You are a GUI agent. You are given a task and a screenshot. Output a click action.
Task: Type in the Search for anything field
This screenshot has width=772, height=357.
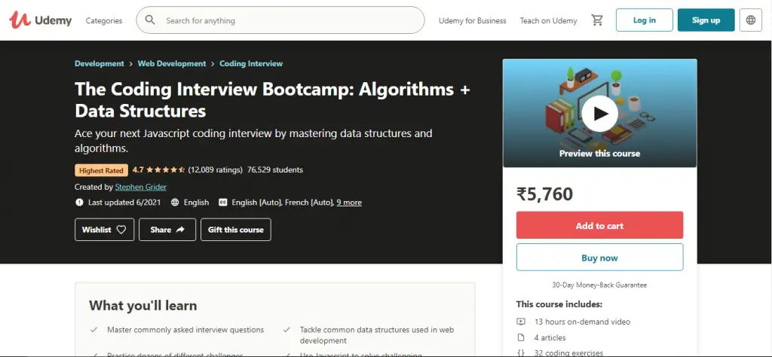(290, 20)
